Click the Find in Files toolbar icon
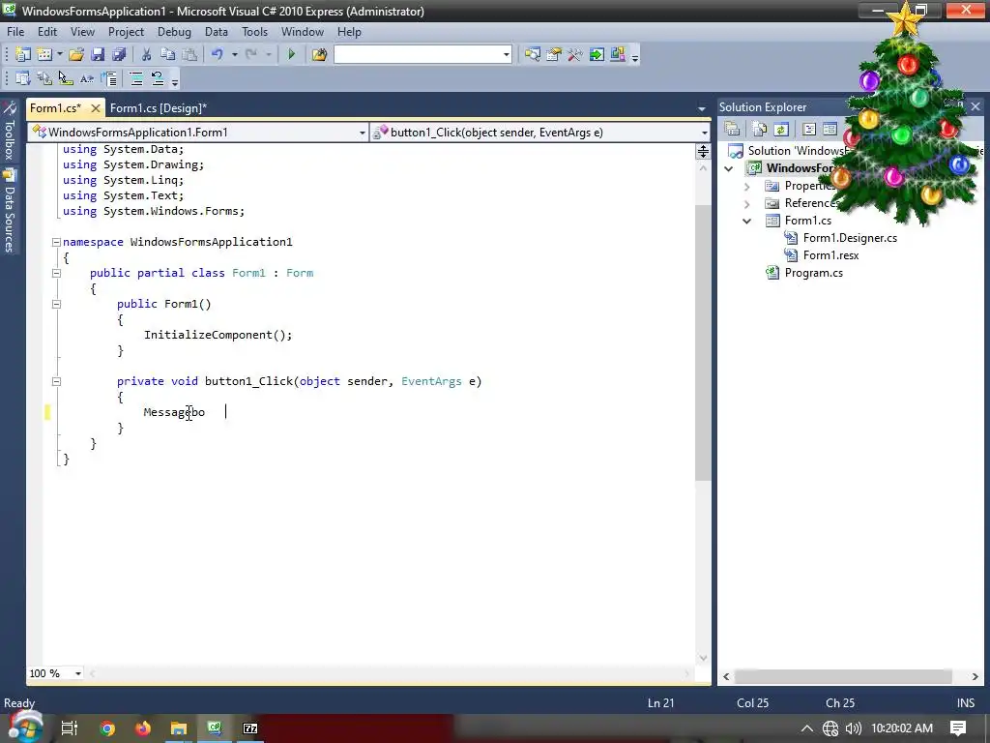 click(x=319, y=55)
